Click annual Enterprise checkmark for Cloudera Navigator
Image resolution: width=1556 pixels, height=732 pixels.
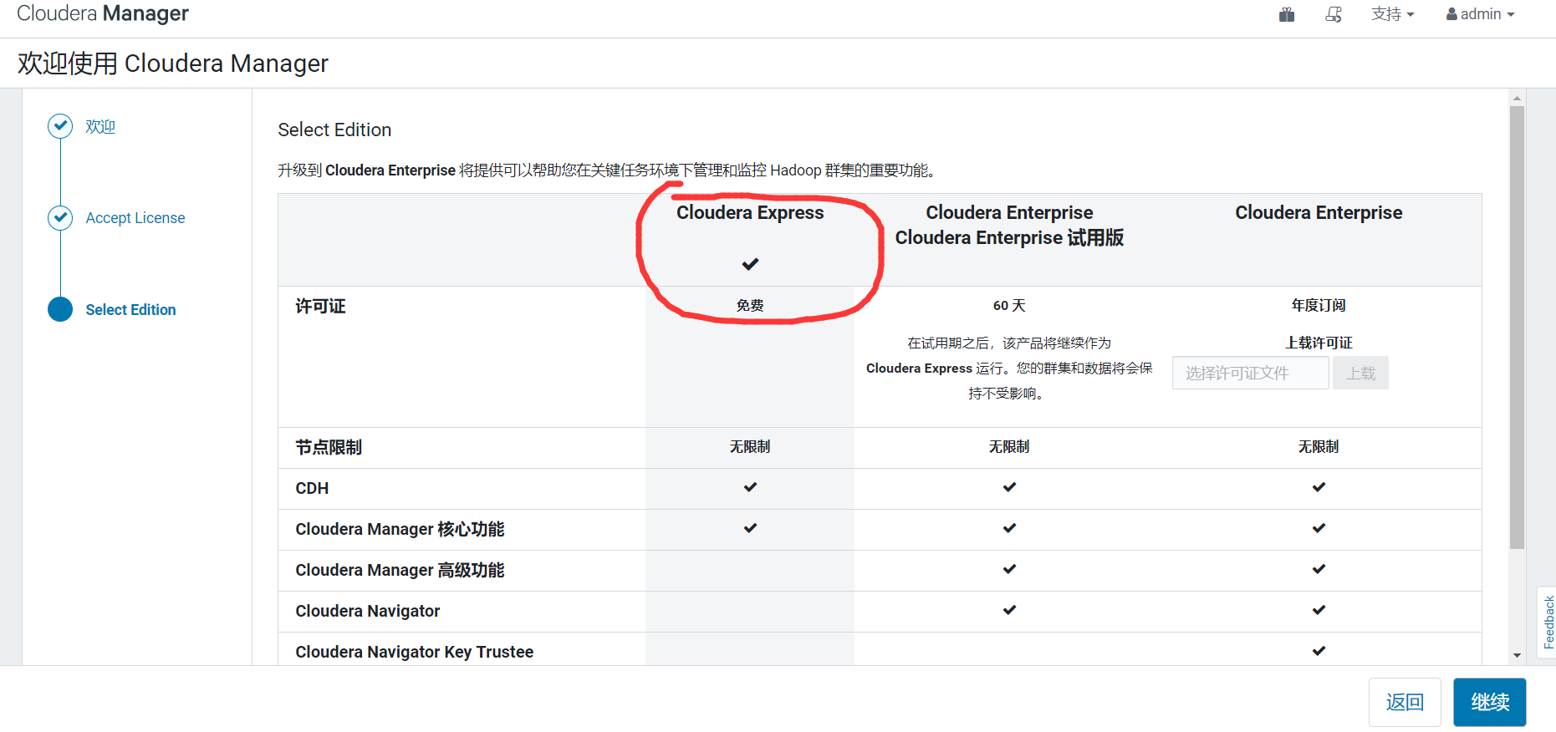coord(1319,610)
